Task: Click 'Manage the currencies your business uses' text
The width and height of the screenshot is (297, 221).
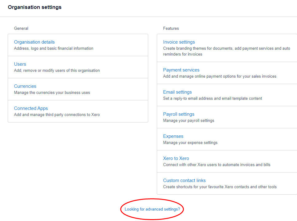Action: click(x=52, y=92)
